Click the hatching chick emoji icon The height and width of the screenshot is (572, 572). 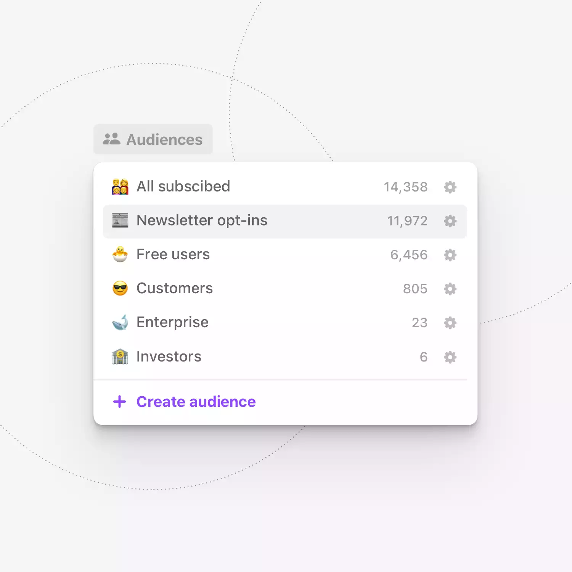tap(120, 254)
